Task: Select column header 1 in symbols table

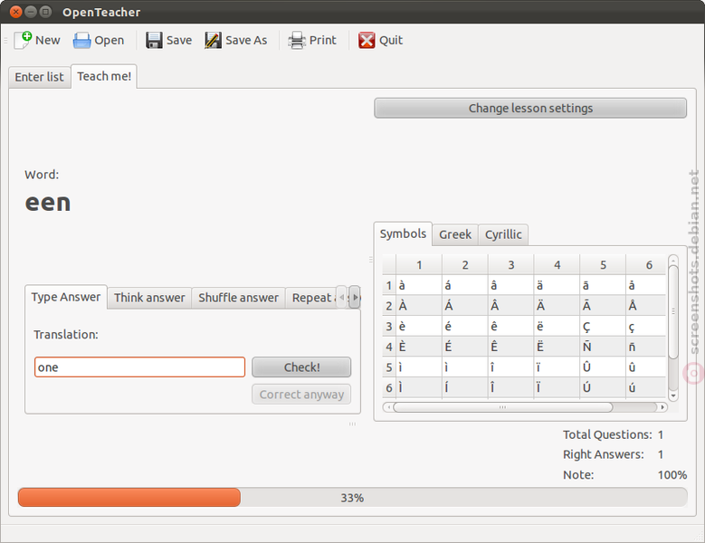Action: click(419, 265)
